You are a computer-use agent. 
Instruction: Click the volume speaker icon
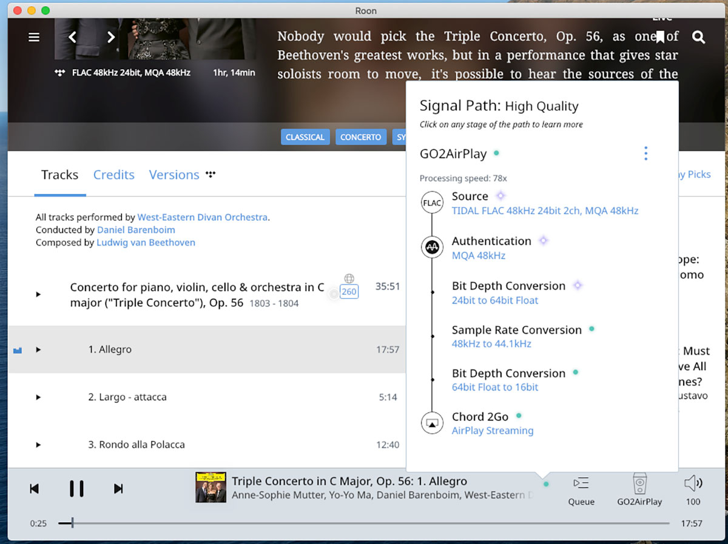(693, 483)
